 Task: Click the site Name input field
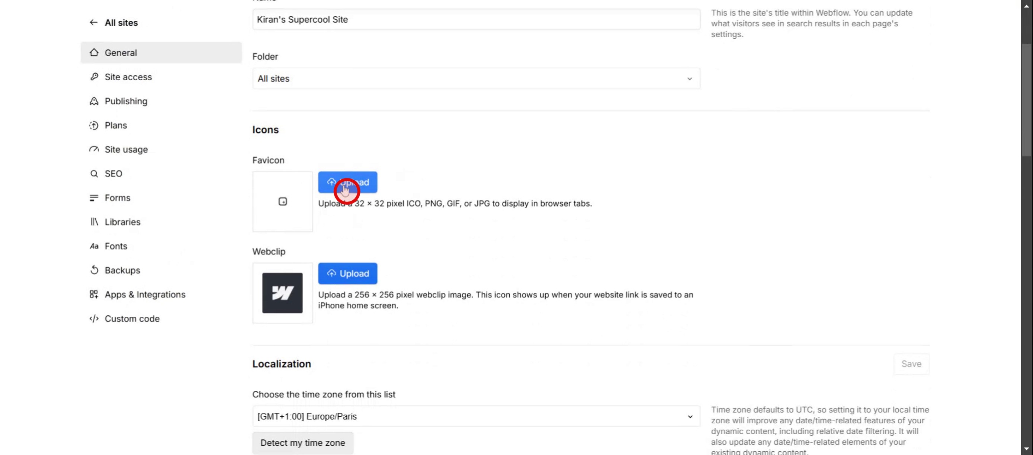pyautogui.click(x=476, y=20)
